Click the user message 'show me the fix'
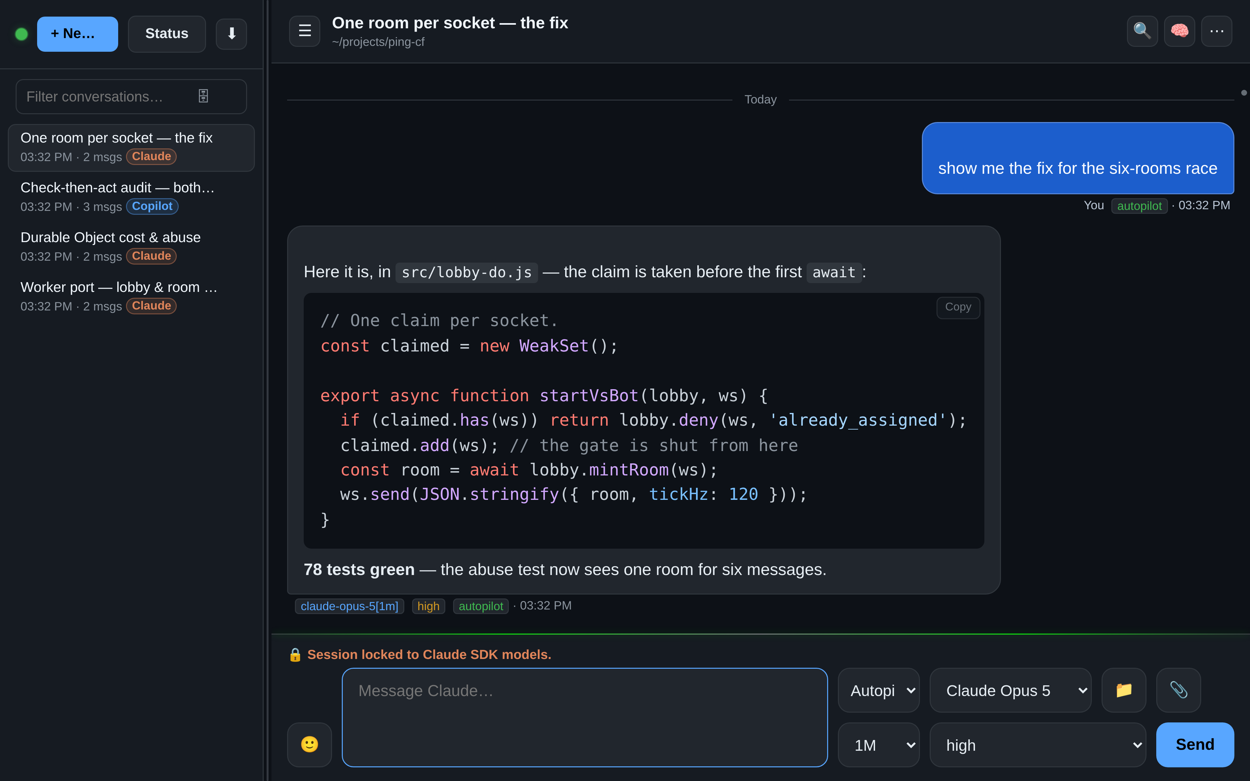The height and width of the screenshot is (781, 1250). [1077, 158]
